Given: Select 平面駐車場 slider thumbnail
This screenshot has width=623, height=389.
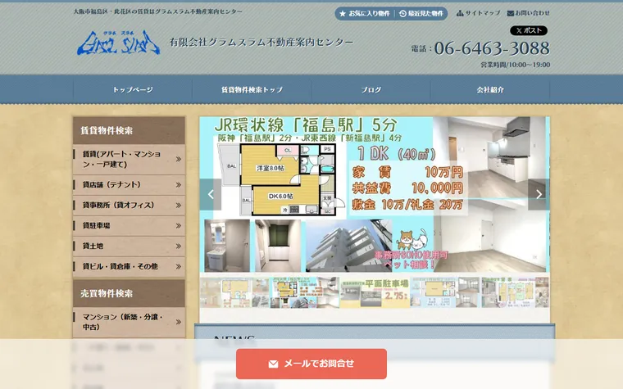Looking at the screenshot, I should click(x=375, y=292).
